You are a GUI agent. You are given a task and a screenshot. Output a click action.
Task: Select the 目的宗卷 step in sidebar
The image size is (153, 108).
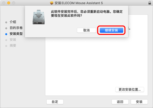(x=16, y=28)
